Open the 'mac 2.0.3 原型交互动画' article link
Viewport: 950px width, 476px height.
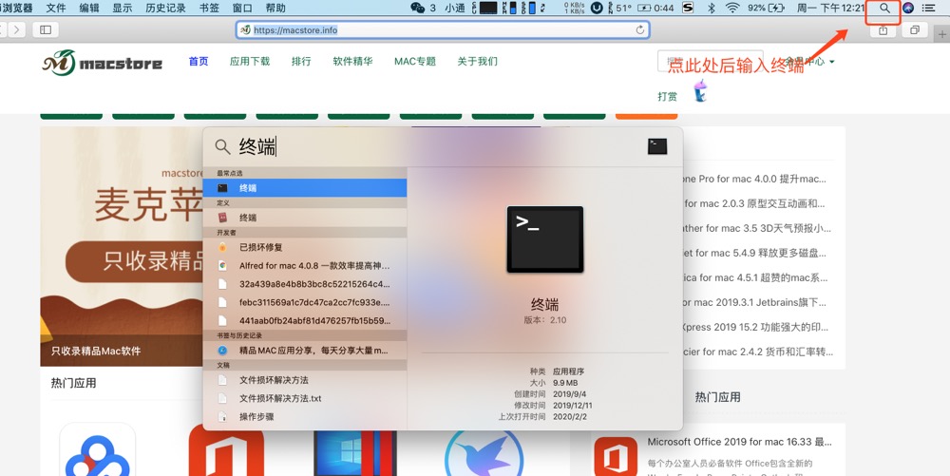[753, 203]
